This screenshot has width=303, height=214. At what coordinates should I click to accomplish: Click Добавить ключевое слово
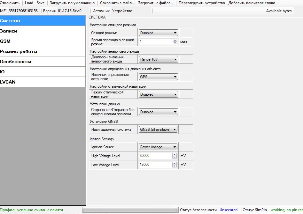[x=252, y=3]
